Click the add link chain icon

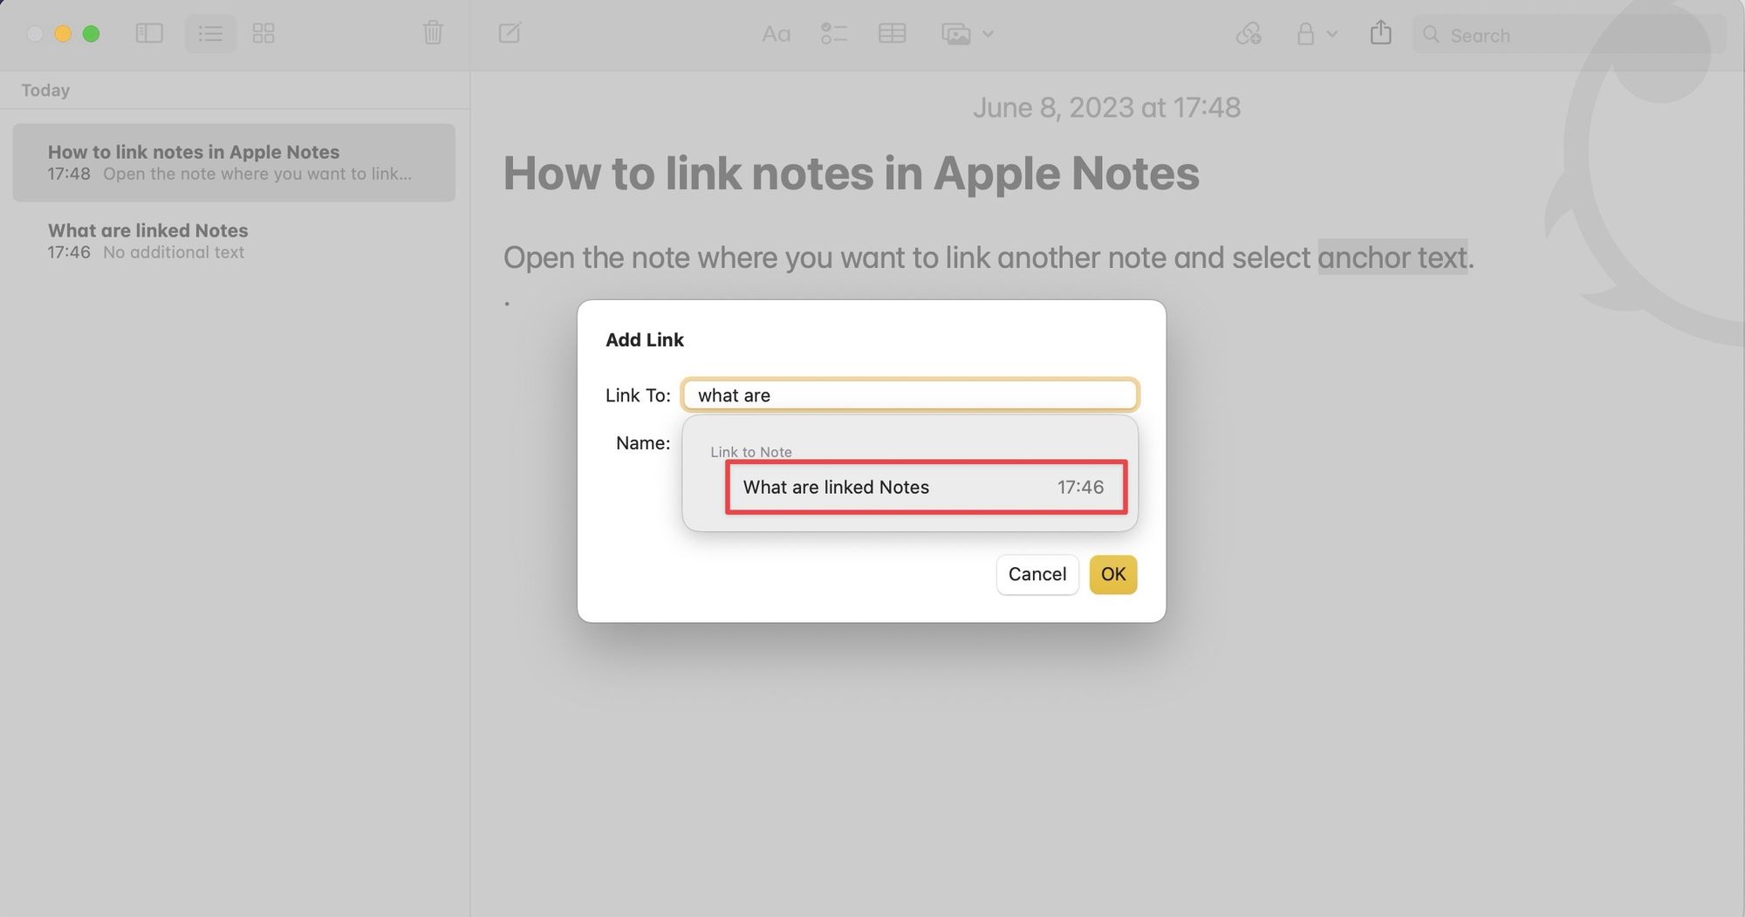tap(1249, 33)
